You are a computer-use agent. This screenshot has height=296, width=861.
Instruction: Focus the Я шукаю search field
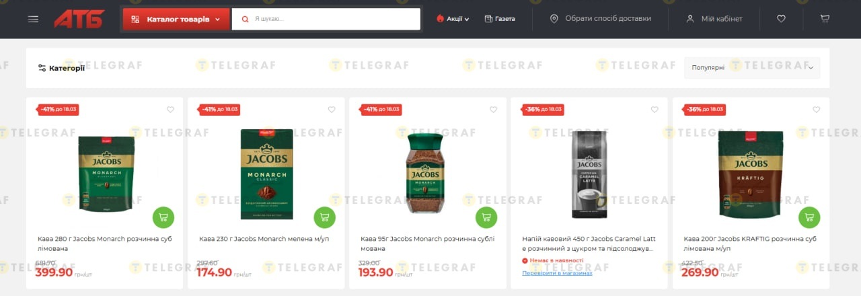(326, 19)
